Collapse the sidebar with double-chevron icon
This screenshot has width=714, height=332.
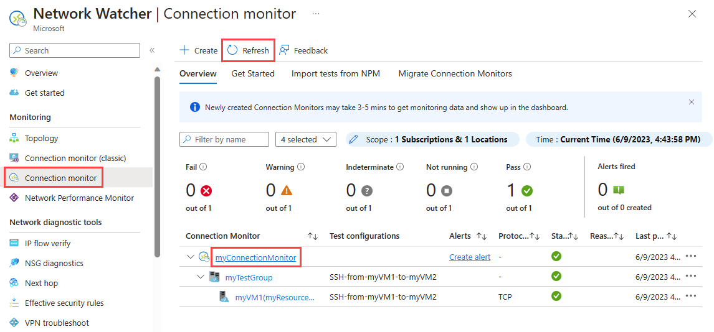pyautogui.click(x=152, y=50)
